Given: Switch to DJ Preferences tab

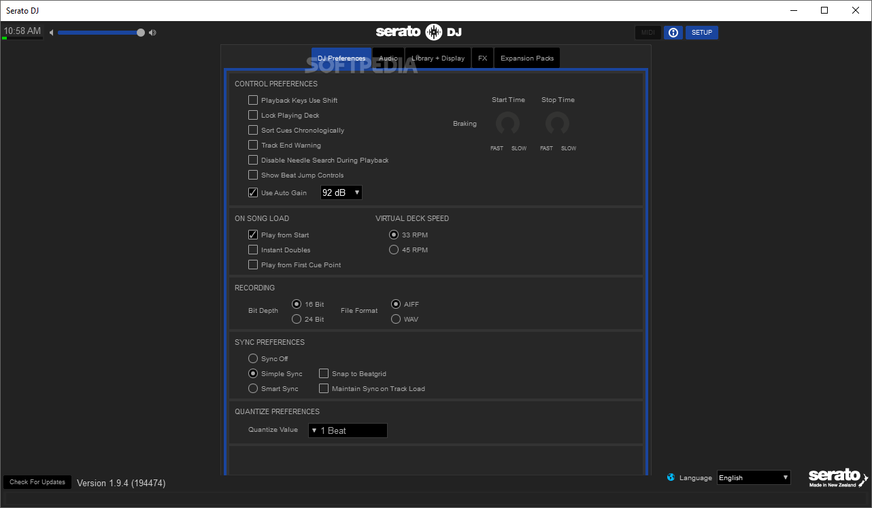Looking at the screenshot, I should [341, 58].
